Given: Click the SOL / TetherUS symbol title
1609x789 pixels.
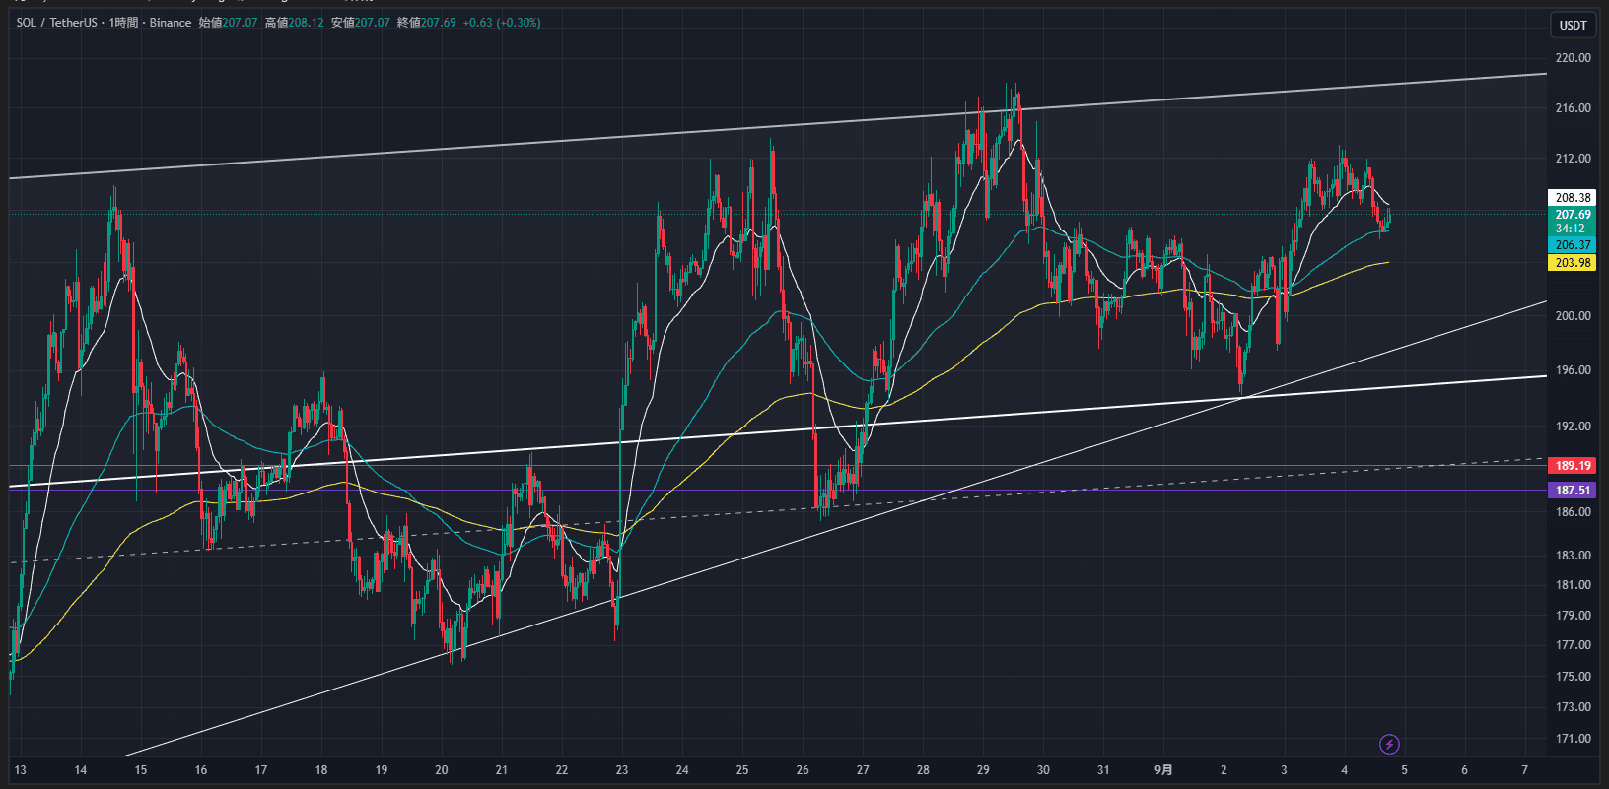Looking at the screenshot, I should pyautogui.click(x=56, y=23).
